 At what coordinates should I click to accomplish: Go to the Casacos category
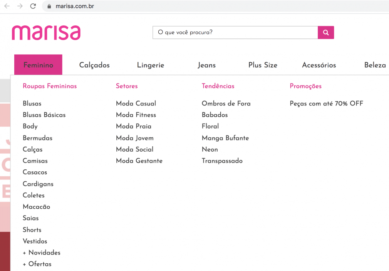click(35, 172)
